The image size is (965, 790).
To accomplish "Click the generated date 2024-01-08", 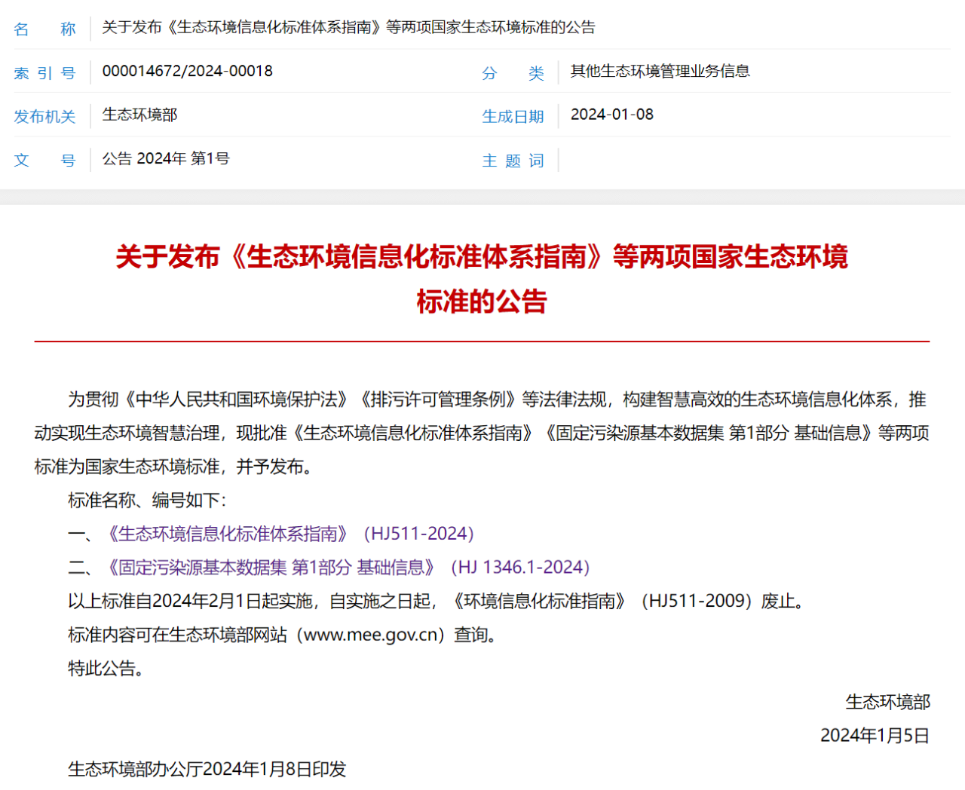I will (611, 115).
